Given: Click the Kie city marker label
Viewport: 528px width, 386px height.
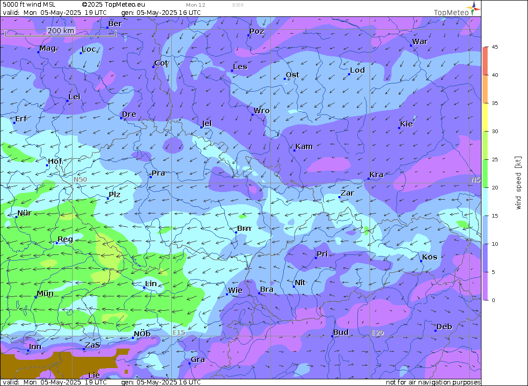Looking at the screenshot, I should [x=406, y=124].
